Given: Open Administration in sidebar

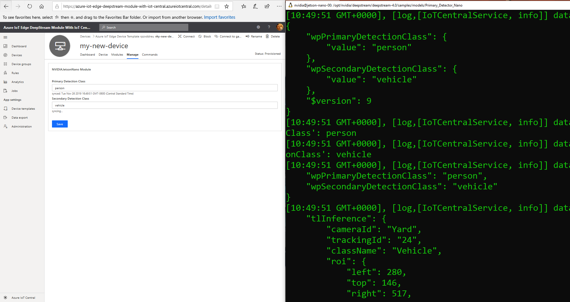Looking at the screenshot, I should tap(22, 127).
